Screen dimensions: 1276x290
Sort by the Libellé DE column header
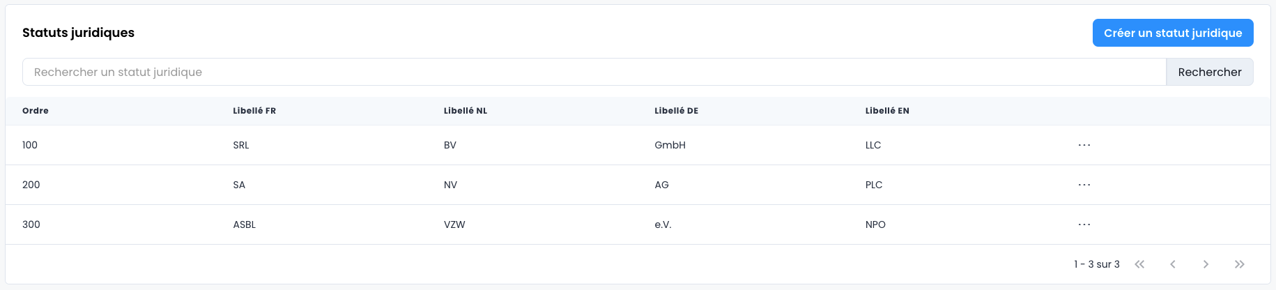click(676, 111)
